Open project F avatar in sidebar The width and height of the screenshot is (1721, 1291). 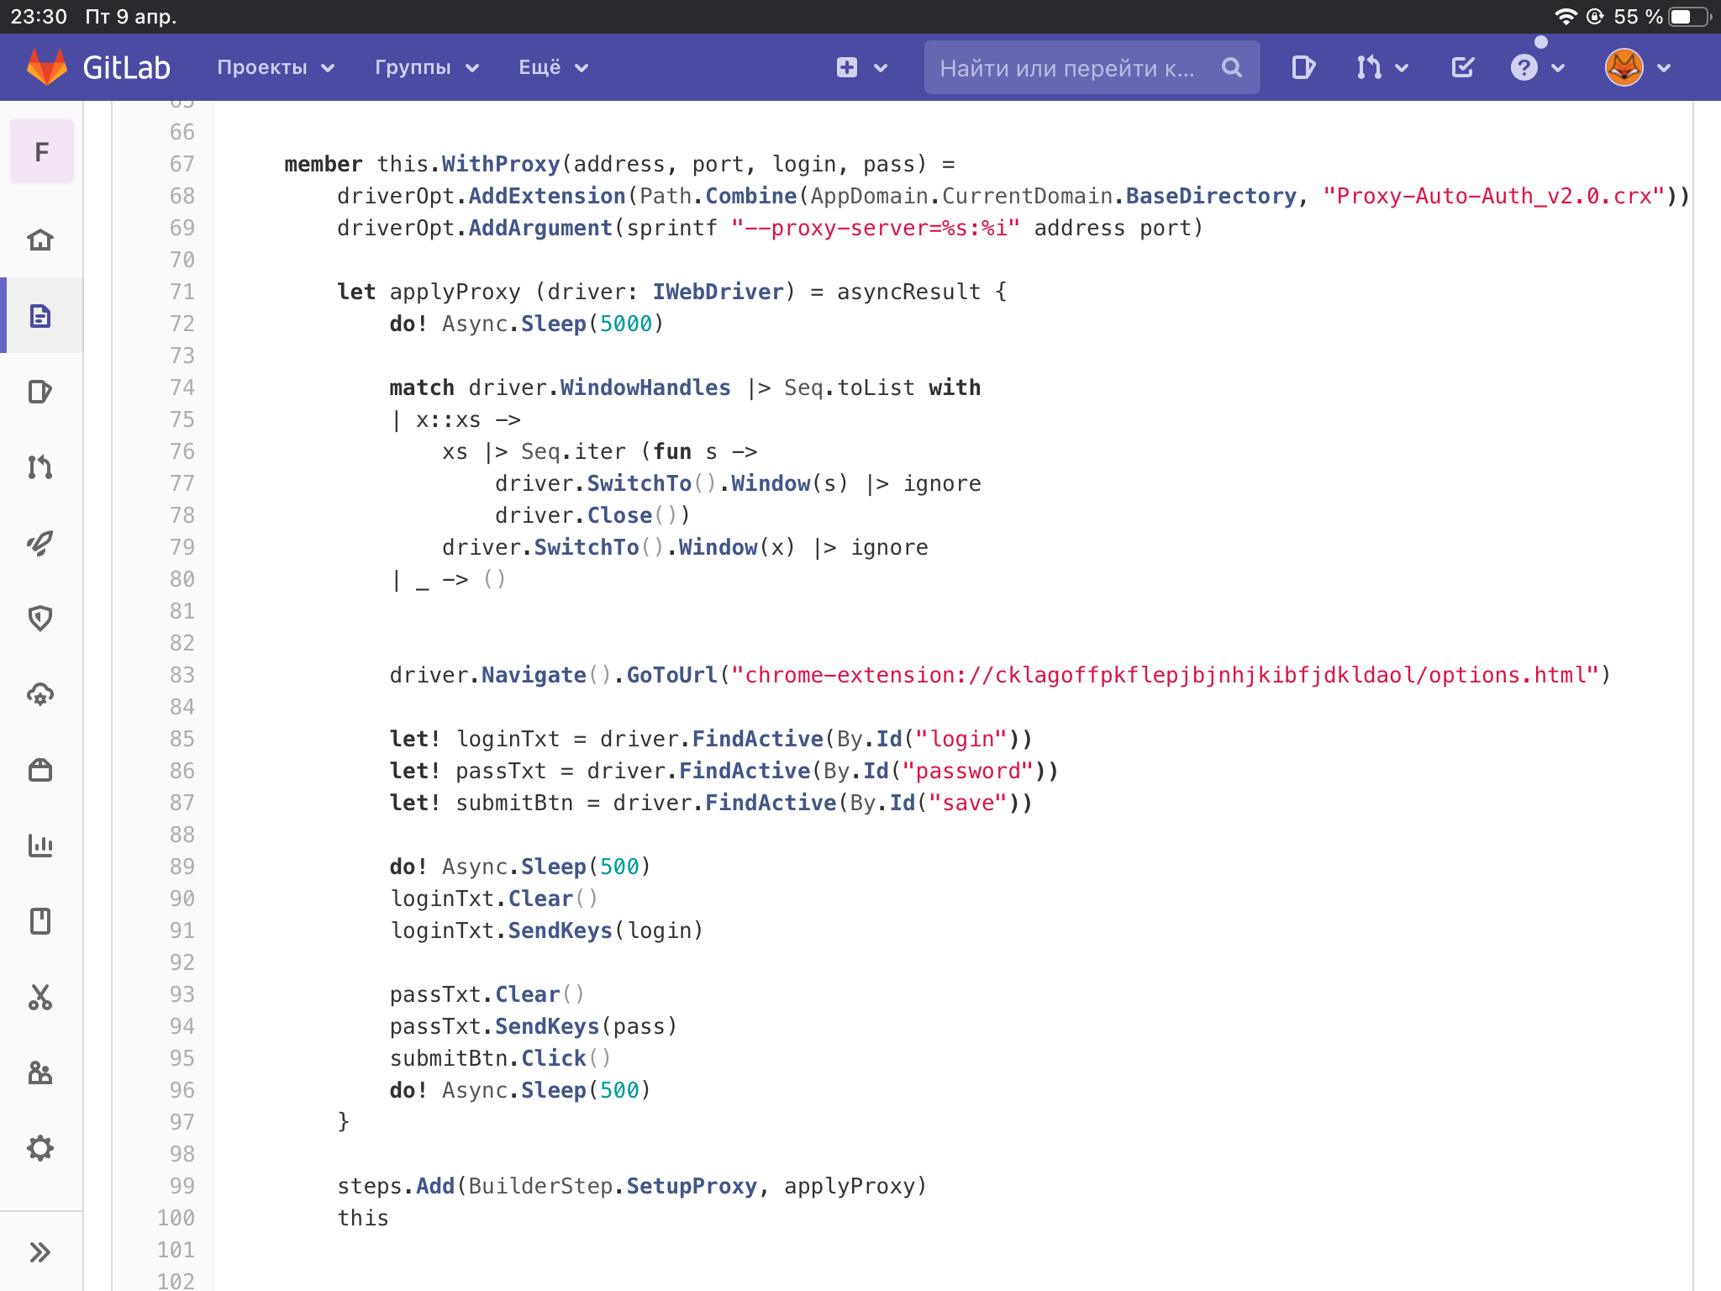pyautogui.click(x=41, y=151)
